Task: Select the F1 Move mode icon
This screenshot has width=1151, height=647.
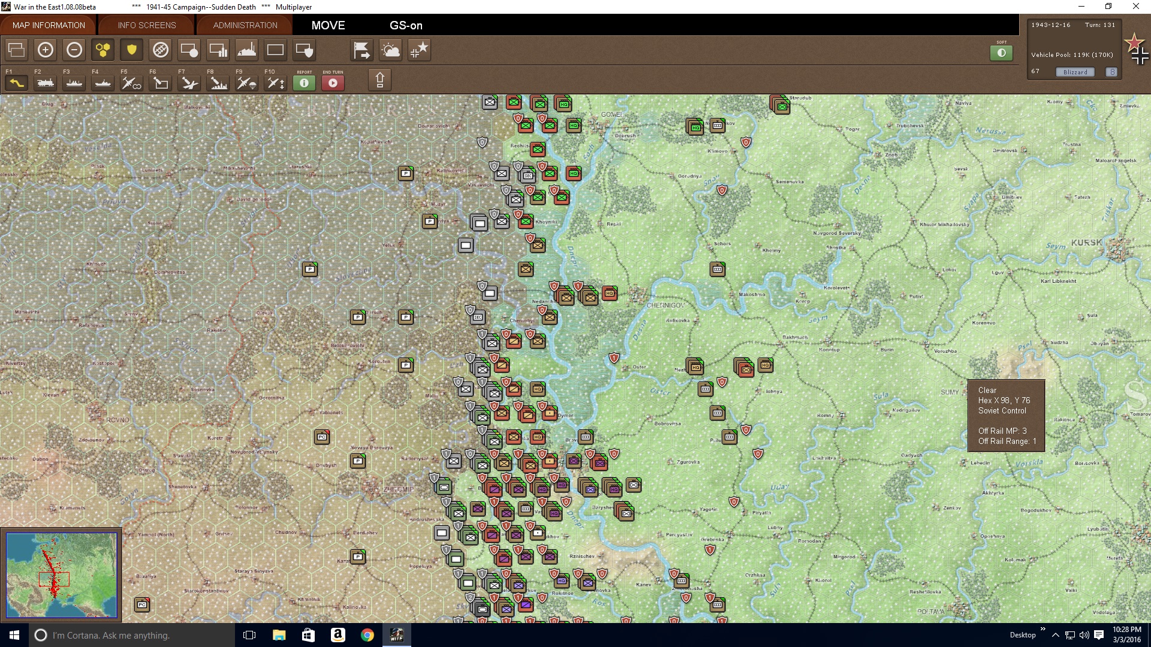Action: tap(16, 83)
